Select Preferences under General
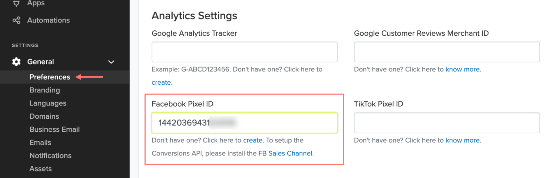The width and height of the screenshot is (550, 178). (x=50, y=77)
